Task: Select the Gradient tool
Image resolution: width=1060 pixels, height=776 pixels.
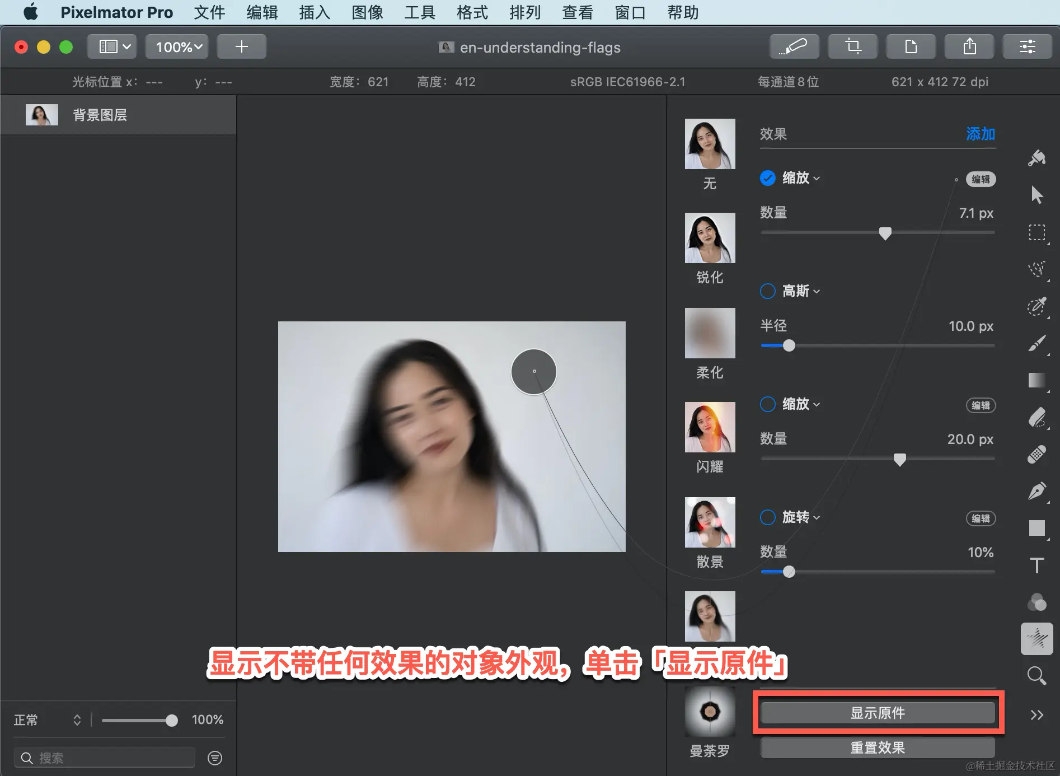Action: (x=1036, y=380)
